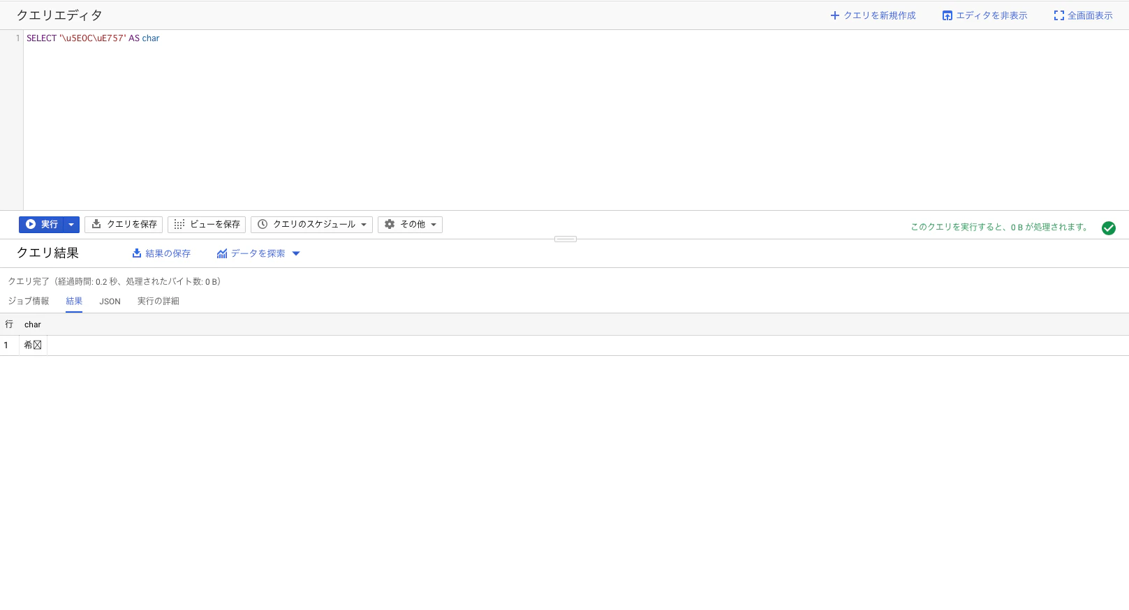Switch to the 実行の詳細 tab

(158, 301)
